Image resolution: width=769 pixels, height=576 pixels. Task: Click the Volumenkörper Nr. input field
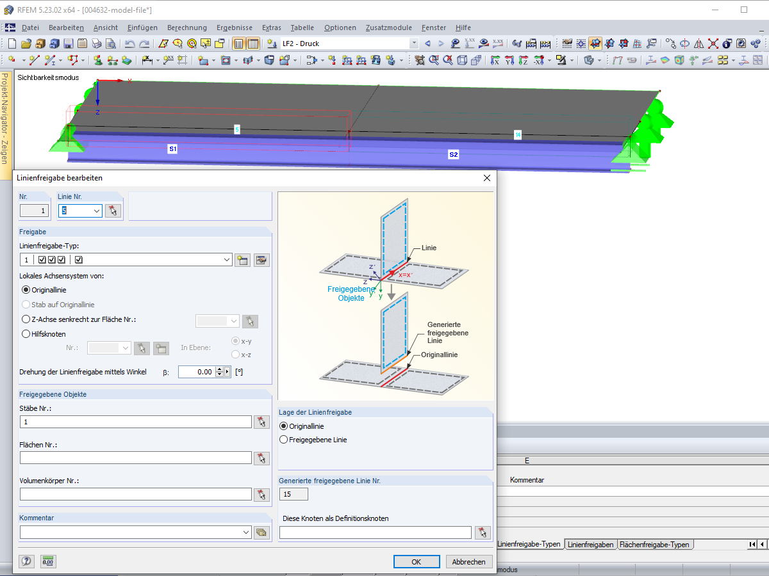136,494
